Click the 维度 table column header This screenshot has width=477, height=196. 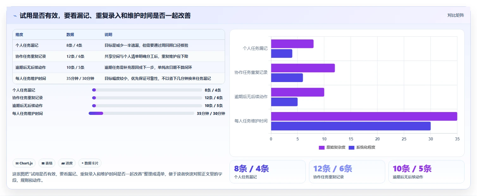[x=19, y=35]
